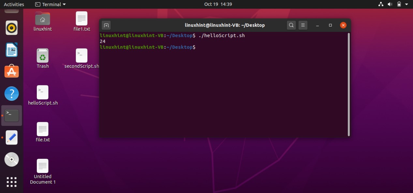Open the Help icon in the dock
413x193 pixels.
[x=12, y=94]
